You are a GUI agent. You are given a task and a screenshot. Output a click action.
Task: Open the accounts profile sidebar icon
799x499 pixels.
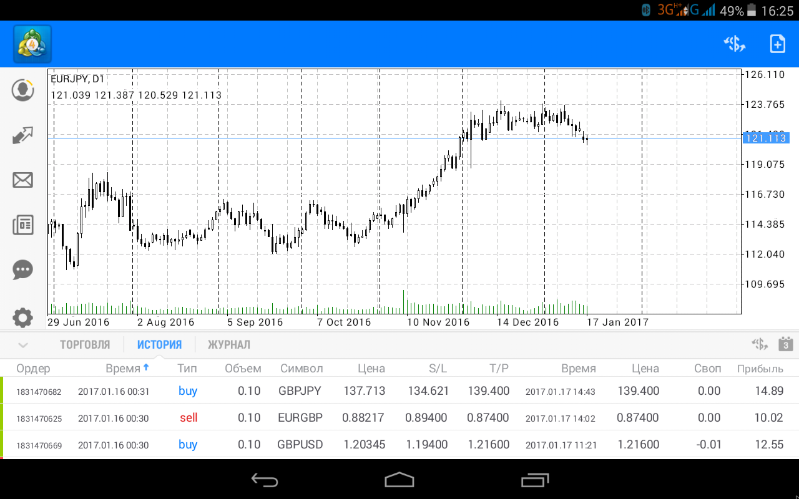coord(23,90)
